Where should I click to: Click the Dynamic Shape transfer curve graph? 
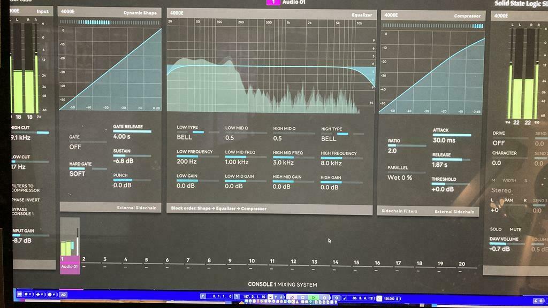point(110,69)
